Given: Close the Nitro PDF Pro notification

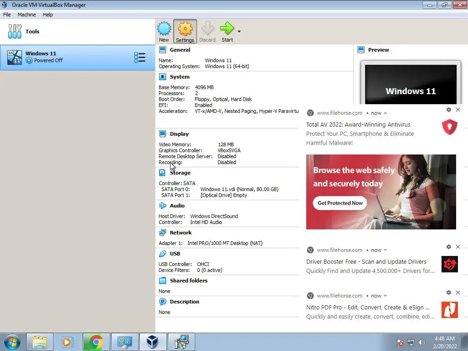Looking at the screenshot, I should pyautogui.click(x=458, y=292).
